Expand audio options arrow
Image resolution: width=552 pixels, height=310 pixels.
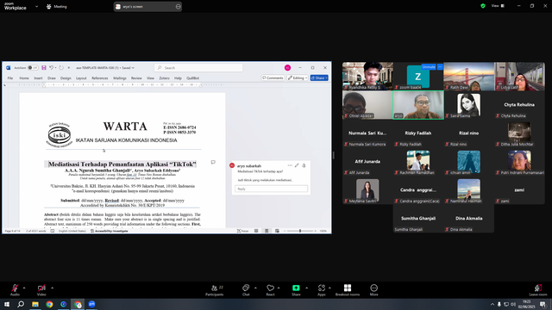tap(24, 288)
